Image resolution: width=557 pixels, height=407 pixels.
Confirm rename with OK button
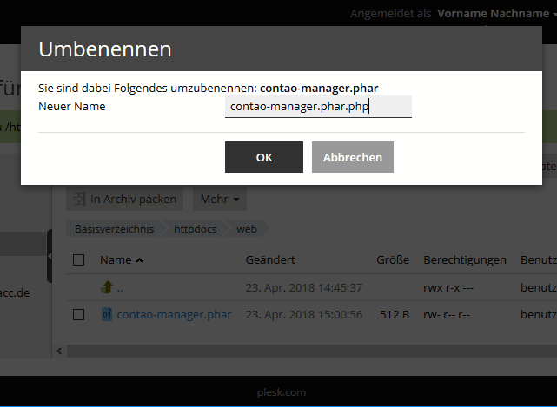pyautogui.click(x=264, y=157)
